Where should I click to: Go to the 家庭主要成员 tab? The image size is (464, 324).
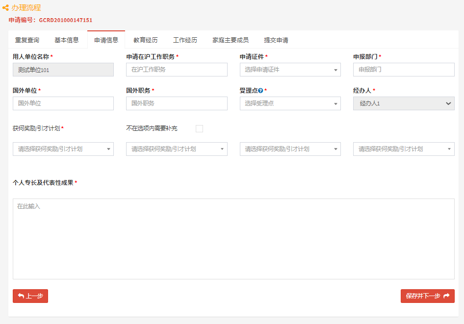(x=231, y=40)
